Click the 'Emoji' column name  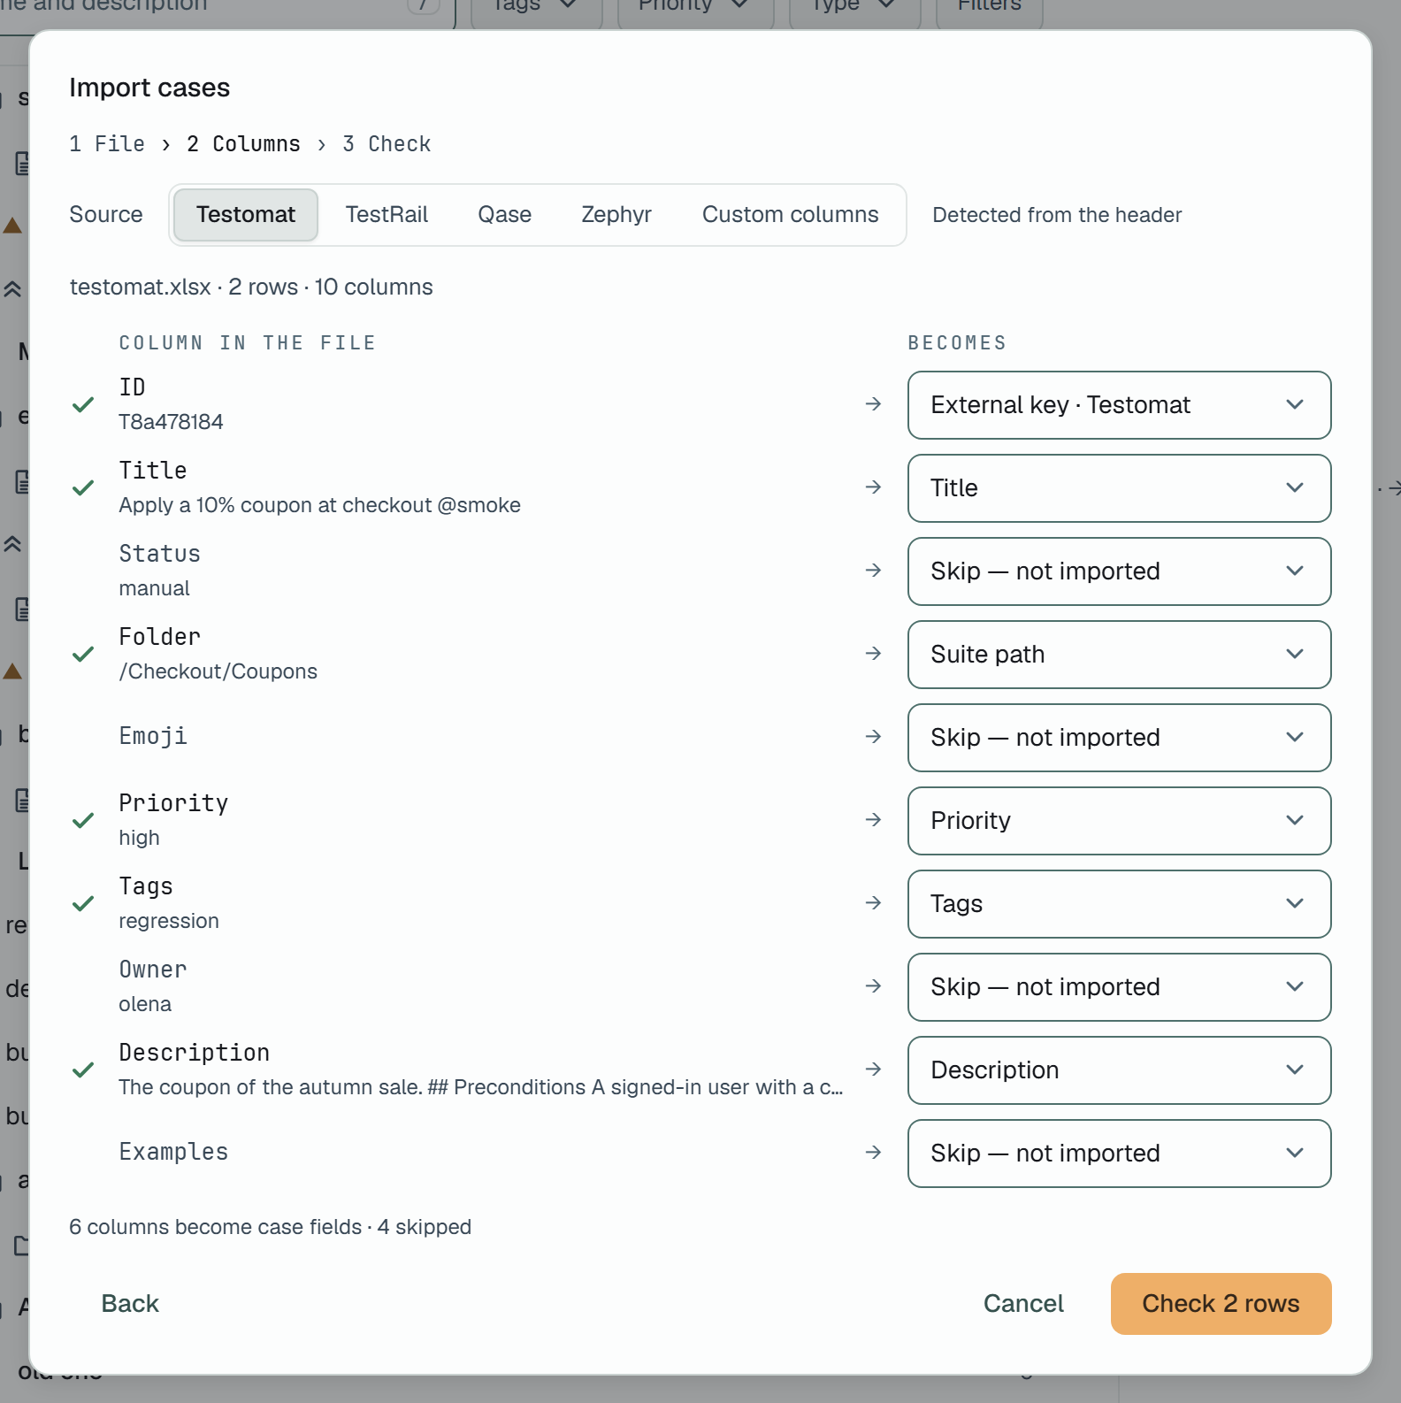(153, 736)
